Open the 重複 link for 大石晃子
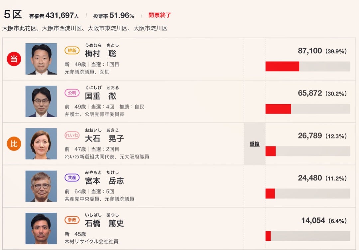359x250 pixels. pyautogui.click(x=255, y=144)
